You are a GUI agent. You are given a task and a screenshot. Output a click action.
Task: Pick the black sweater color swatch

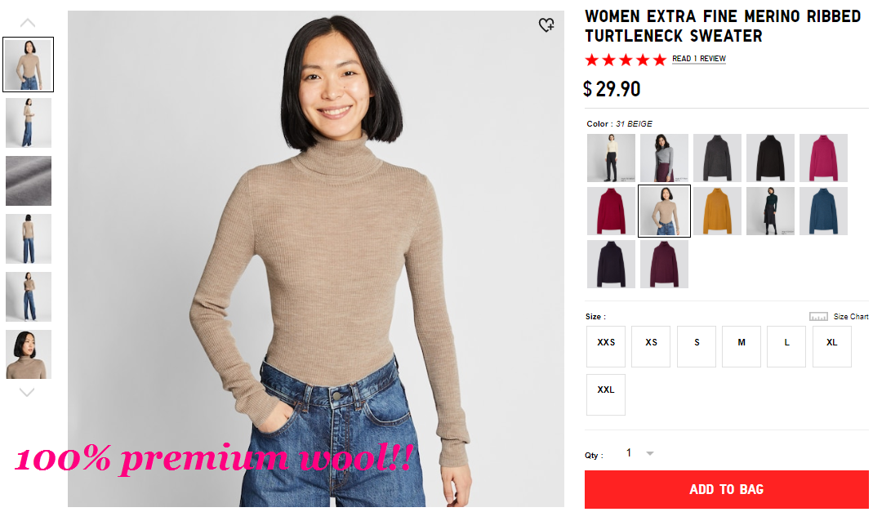770,158
